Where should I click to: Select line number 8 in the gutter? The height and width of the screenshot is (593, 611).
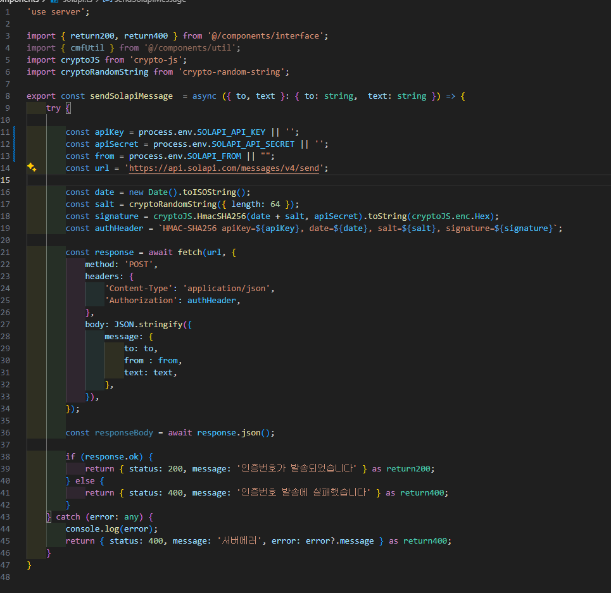pyautogui.click(x=8, y=96)
